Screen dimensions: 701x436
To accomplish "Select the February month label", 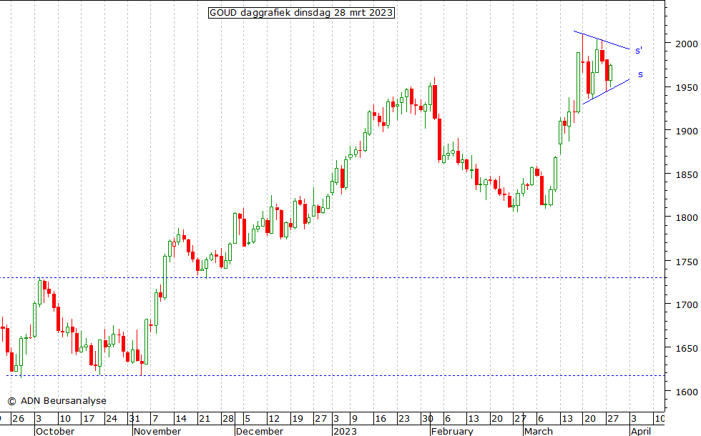I will click(452, 431).
